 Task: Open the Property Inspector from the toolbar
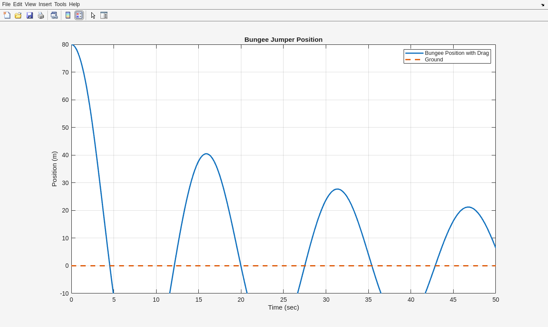104,15
